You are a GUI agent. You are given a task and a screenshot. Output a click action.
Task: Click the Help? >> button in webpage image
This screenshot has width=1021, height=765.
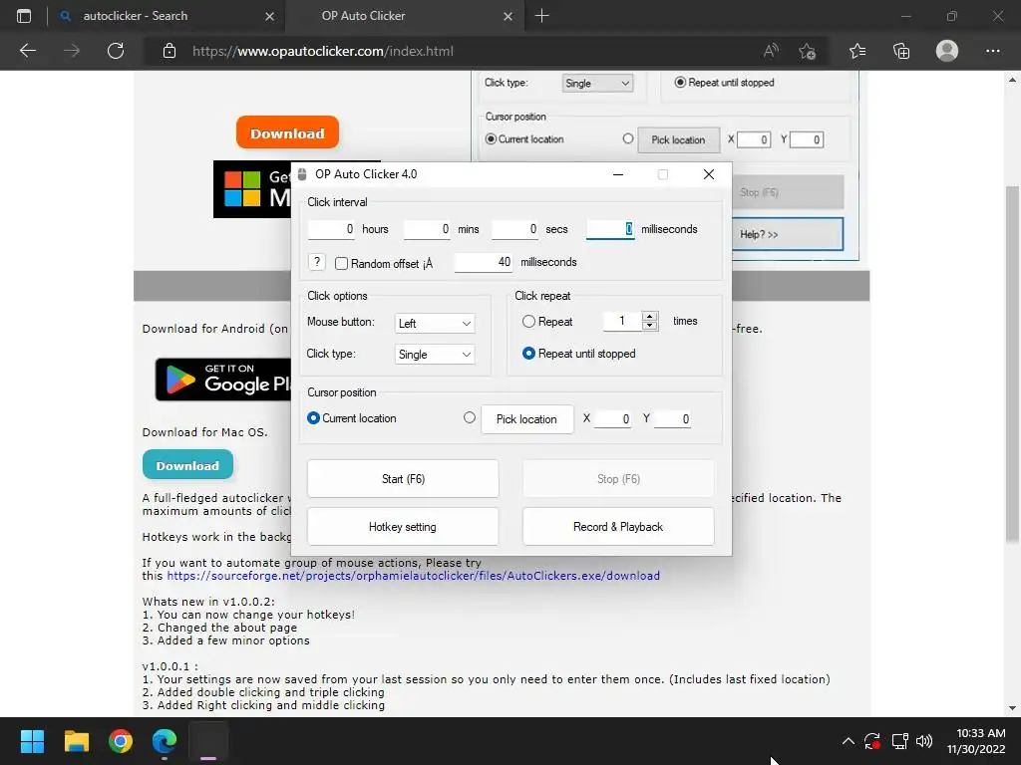(x=788, y=234)
